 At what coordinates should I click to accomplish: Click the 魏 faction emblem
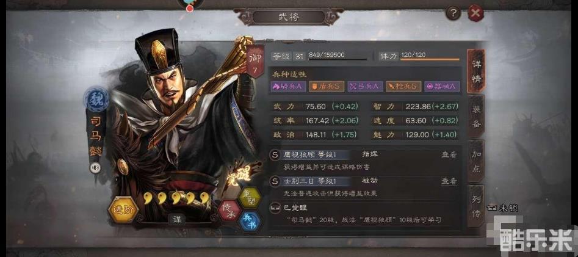(96, 99)
